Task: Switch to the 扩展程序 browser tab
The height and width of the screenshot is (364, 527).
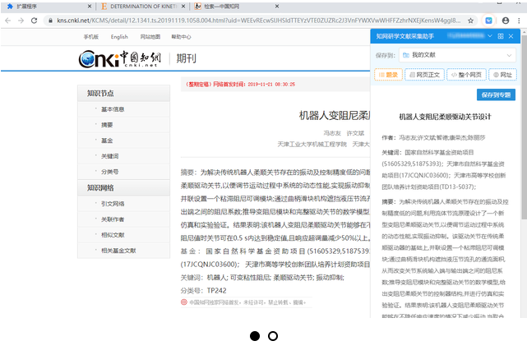Action: click(x=33, y=6)
